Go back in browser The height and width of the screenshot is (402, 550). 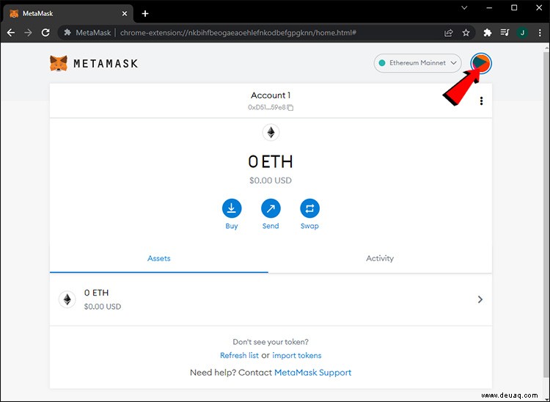(x=11, y=32)
